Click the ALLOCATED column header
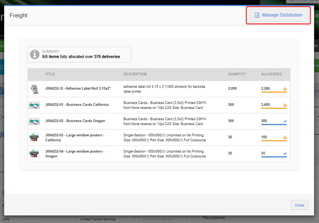Viewport: 319px width, 223px height. [271, 74]
